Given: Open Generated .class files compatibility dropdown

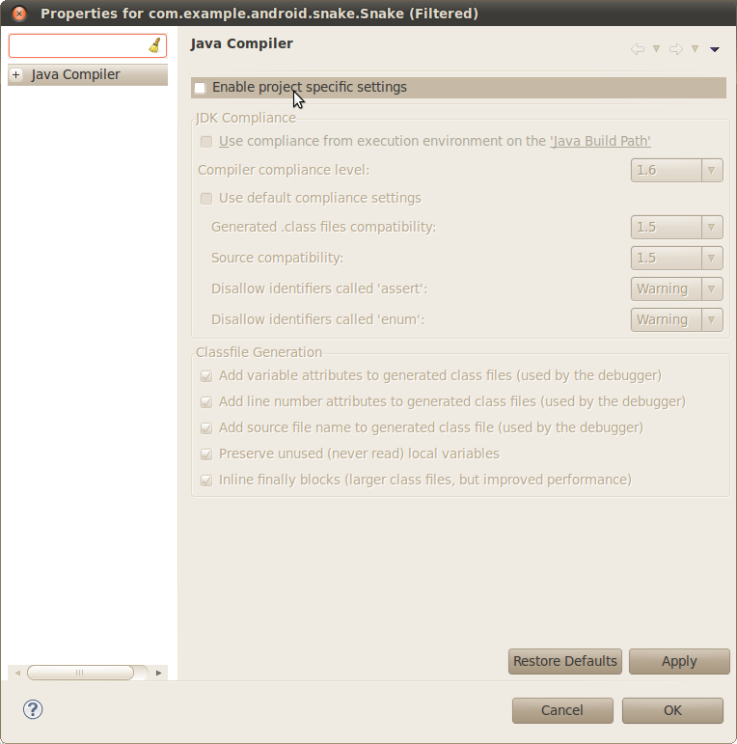Looking at the screenshot, I should pos(677,228).
